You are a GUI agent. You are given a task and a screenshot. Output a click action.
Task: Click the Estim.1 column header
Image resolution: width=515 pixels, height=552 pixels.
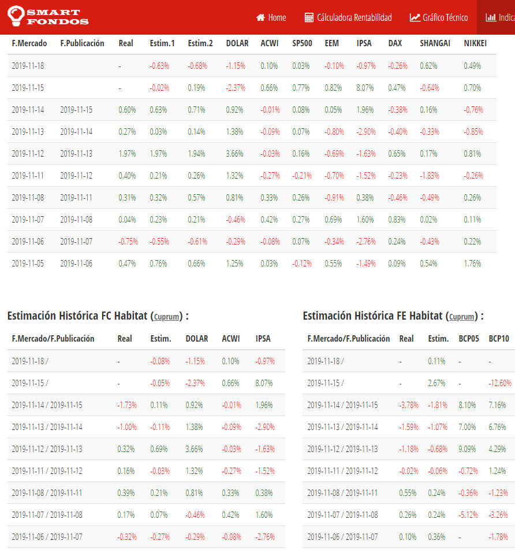pos(162,43)
